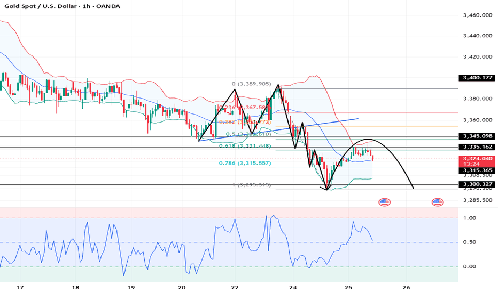Screen dimensions: 498x293
Task: Select the 3,345.098 horizontal line price label
Action: point(477,136)
